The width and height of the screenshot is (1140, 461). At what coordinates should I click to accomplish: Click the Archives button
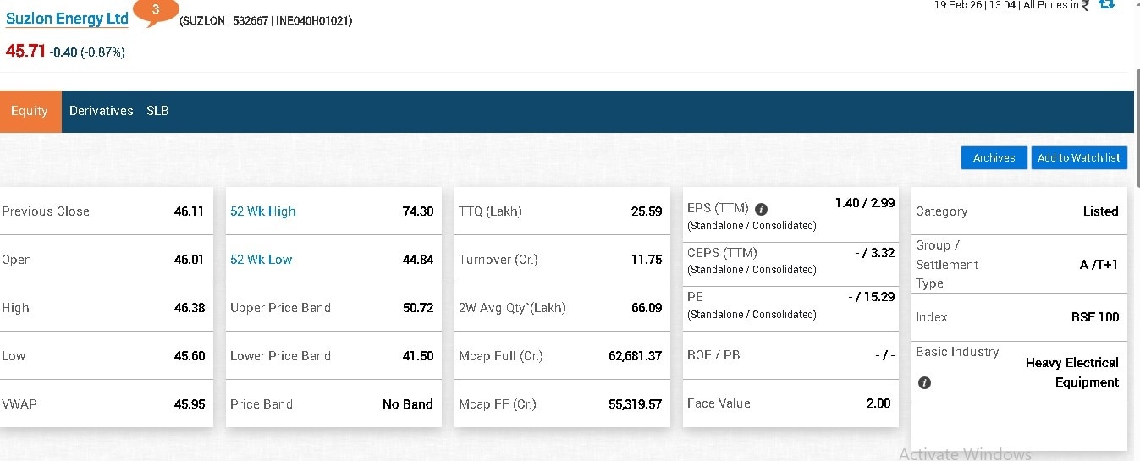(994, 158)
